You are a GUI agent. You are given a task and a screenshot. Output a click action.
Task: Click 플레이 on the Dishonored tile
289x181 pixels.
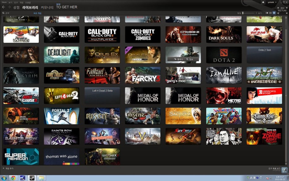178,59
